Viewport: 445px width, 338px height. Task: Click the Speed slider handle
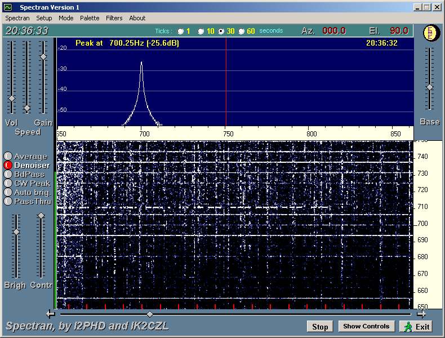[x=27, y=108]
